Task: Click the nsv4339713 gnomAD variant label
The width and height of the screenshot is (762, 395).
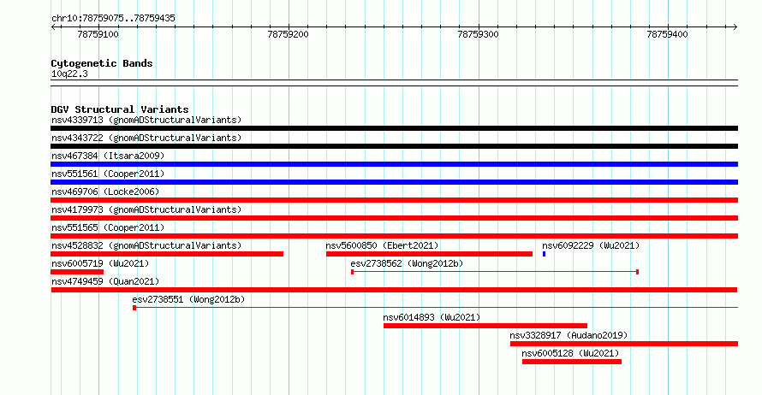Action: 146,120
